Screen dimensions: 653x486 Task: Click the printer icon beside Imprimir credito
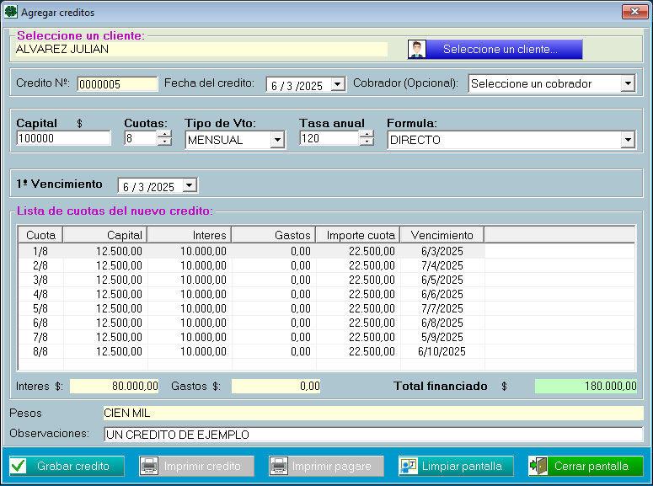coord(149,466)
